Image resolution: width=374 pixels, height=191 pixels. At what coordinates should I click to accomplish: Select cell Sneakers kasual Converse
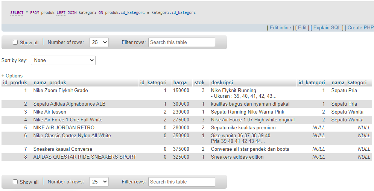(63, 149)
